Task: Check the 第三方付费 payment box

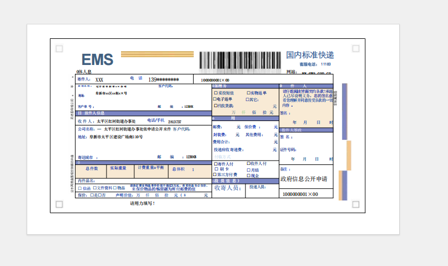Action: (x=215, y=174)
